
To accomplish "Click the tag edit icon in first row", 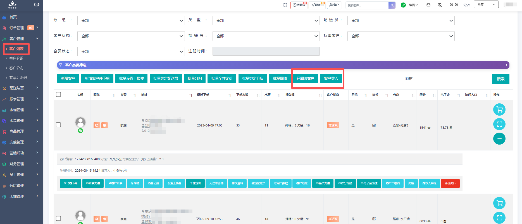I will coord(374,125).
